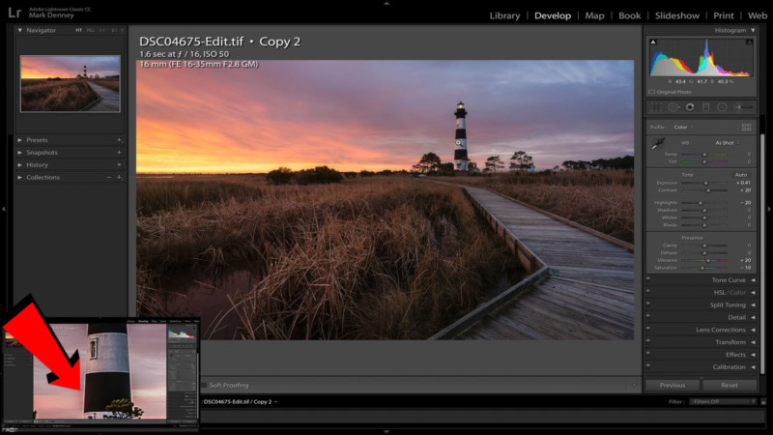The width and height of the screenshot is (773, 435).
Task: Expand the Snapshots panel
Action: point(20,153)
